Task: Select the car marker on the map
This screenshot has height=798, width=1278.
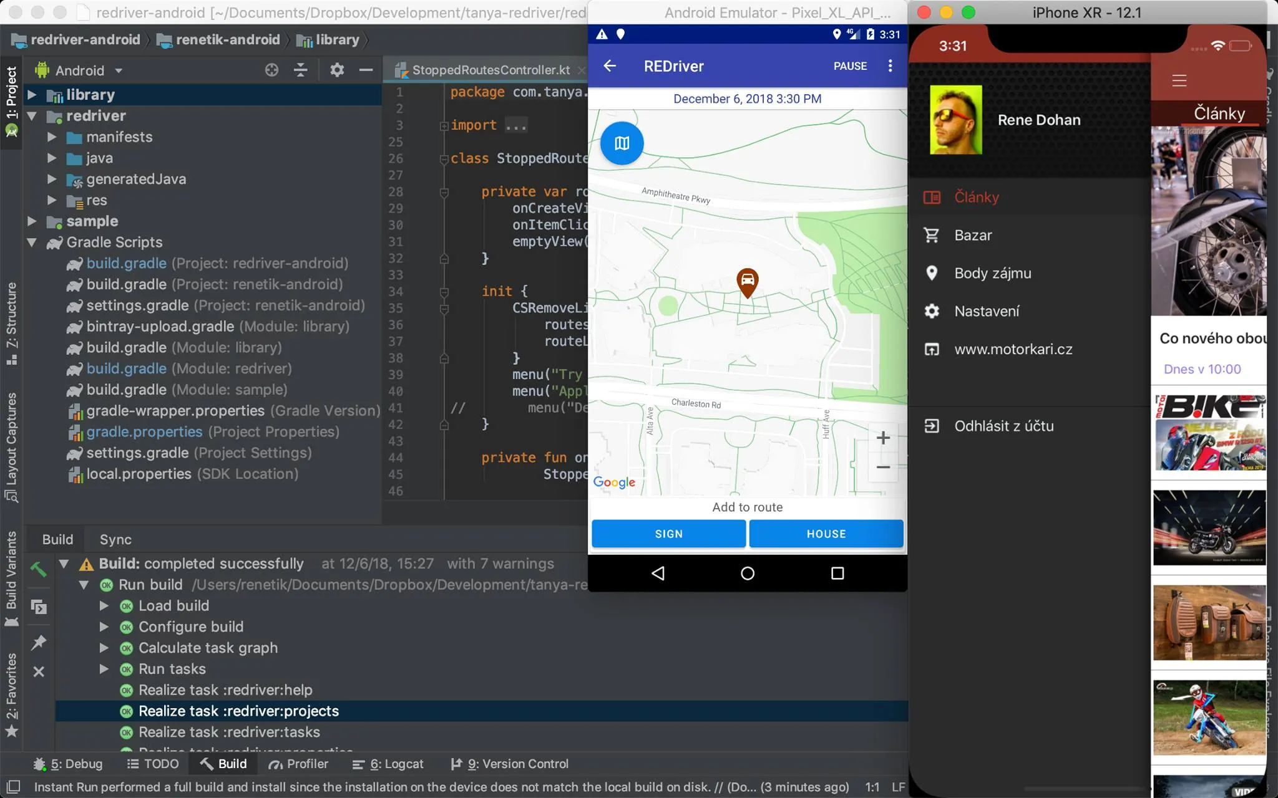Action: pyautogui.click(x=747, y=283)
